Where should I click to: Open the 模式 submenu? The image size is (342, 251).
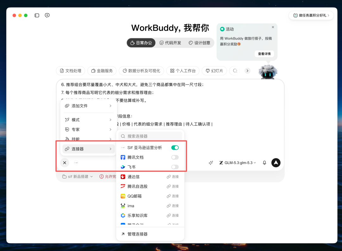(89, 120)
